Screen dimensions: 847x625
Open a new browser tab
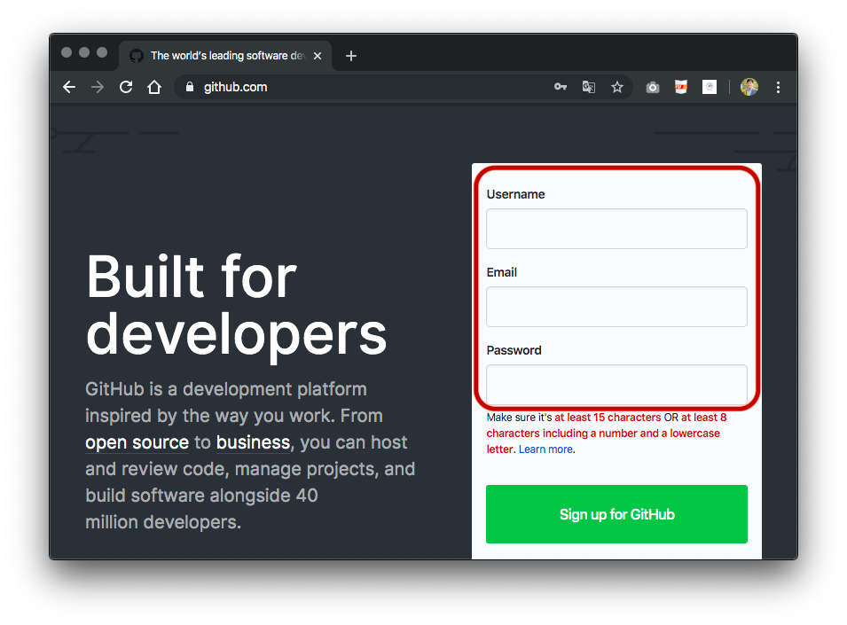351,56
